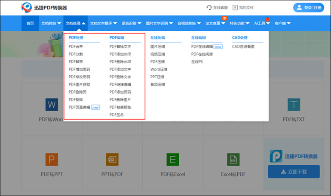Select 音频压缩 menu item

click(x=158, y=84)
